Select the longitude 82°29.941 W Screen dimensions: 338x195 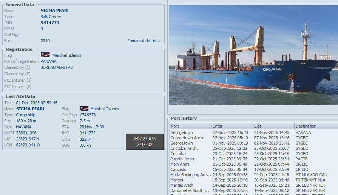[x=28, y=145]
